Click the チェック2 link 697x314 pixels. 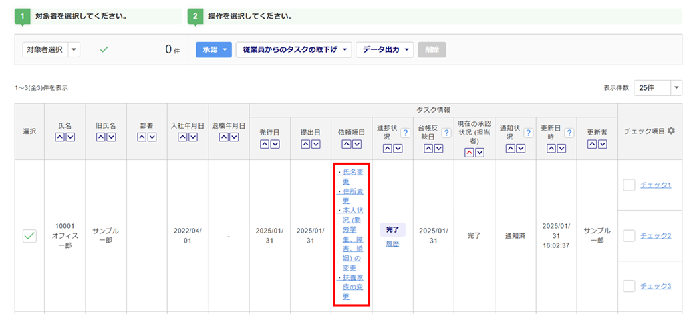click(x=656, y=235)
